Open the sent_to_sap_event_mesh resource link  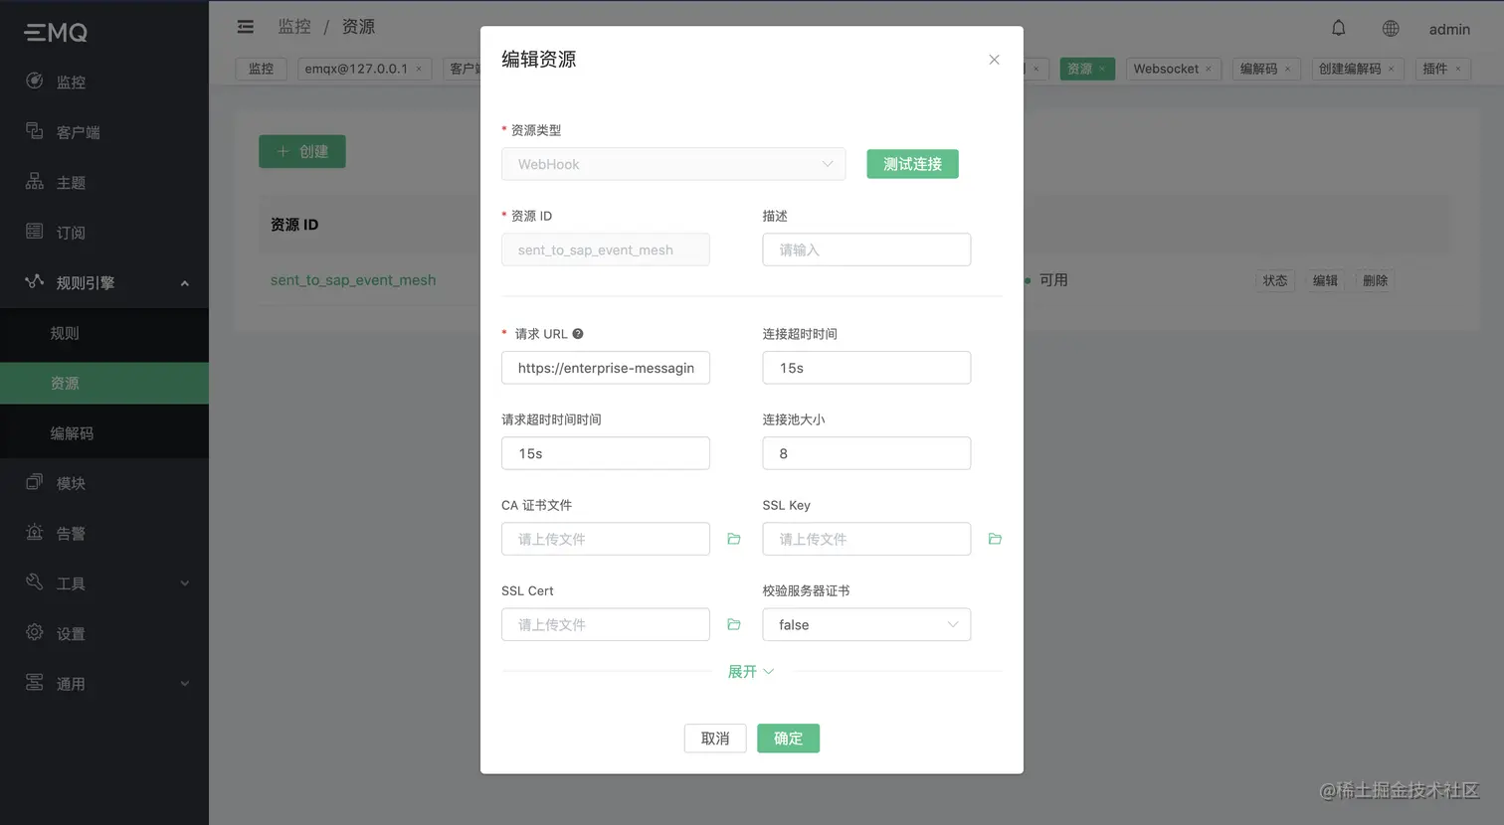(x=353, y=280)
